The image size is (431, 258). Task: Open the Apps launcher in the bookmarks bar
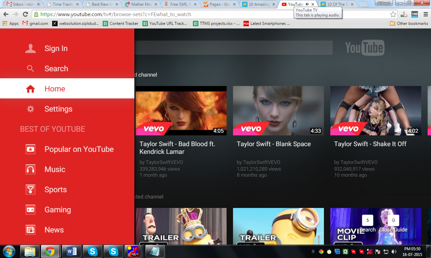10,24
